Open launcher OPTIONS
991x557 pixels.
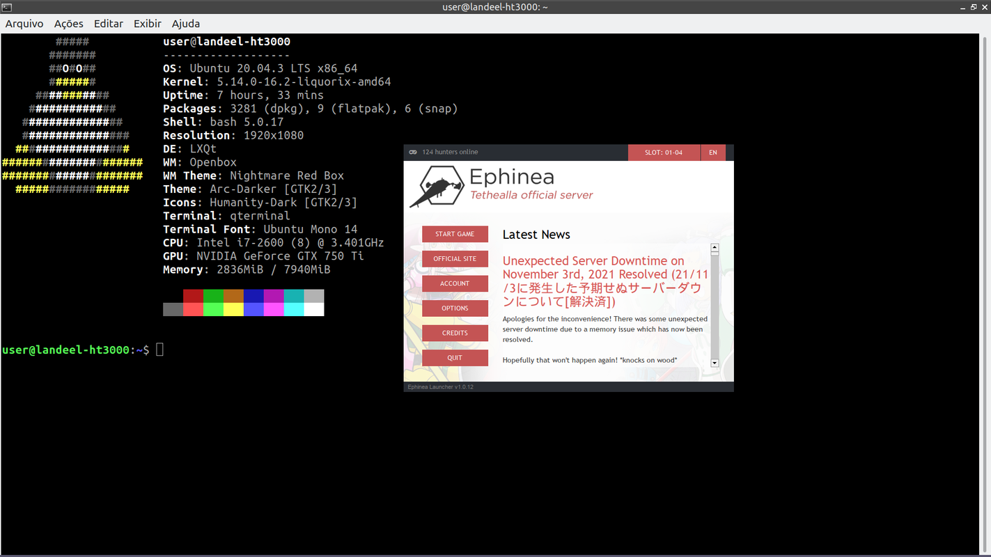coord(455,308)
